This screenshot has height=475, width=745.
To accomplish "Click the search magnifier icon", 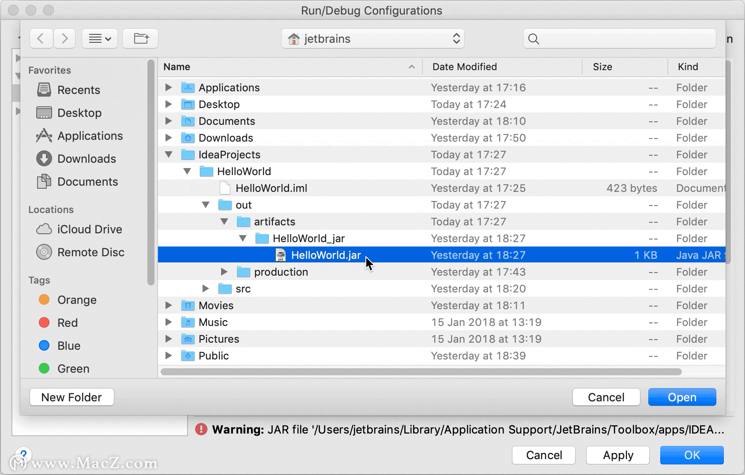I will click(534, 39).
